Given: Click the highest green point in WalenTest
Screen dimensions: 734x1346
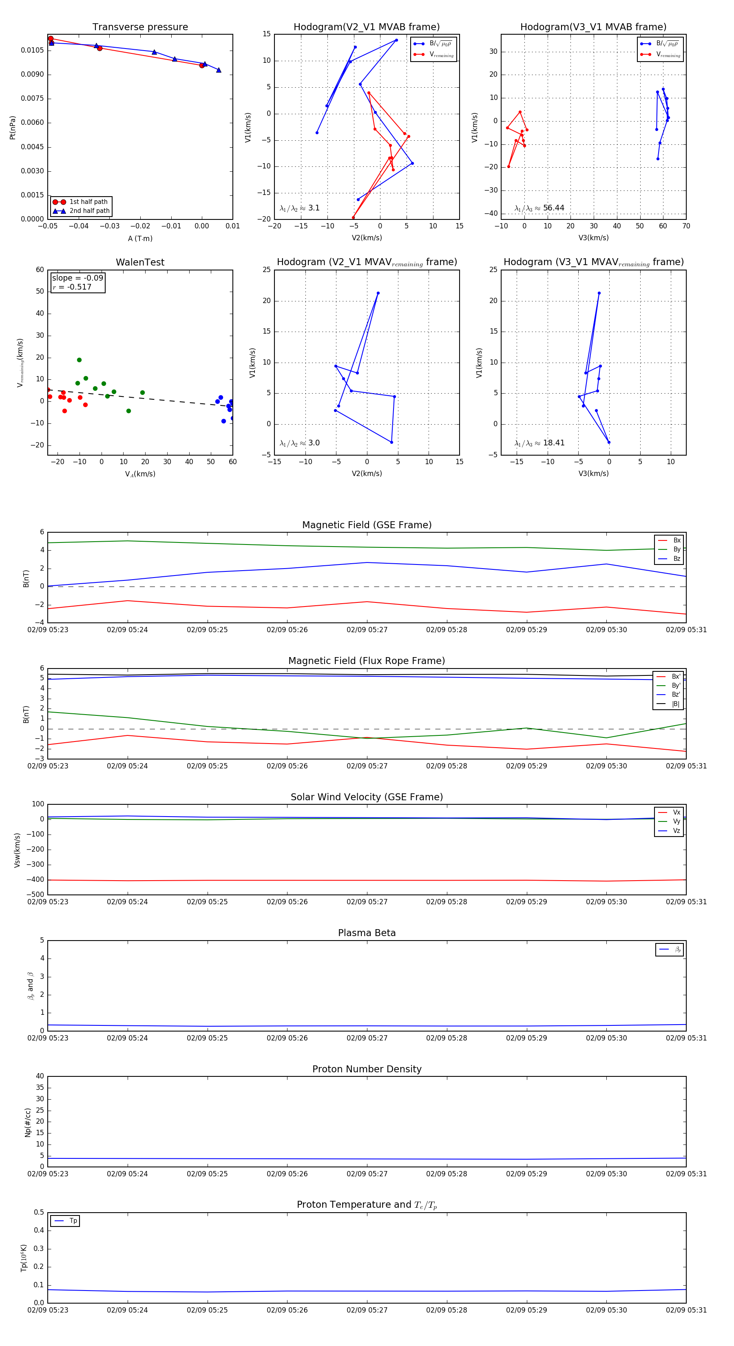Looking at the screenshot, I should click(79, 360).
